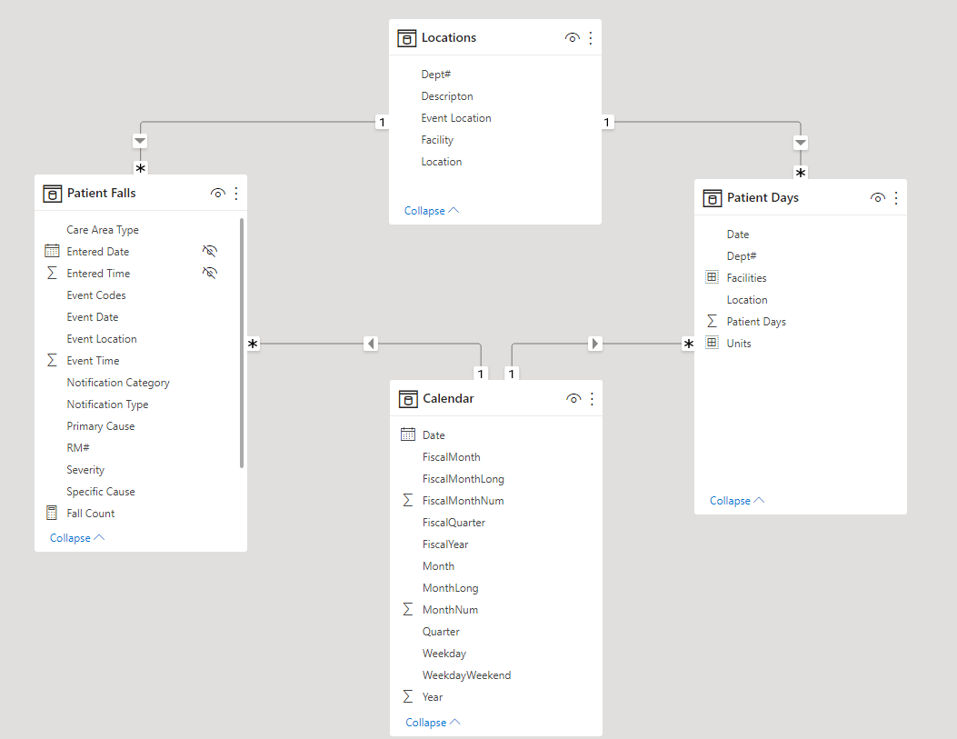This screenshot has width=957, height=739.
Task: Open more options menu for Locations table
Action: tap(590, 38)
